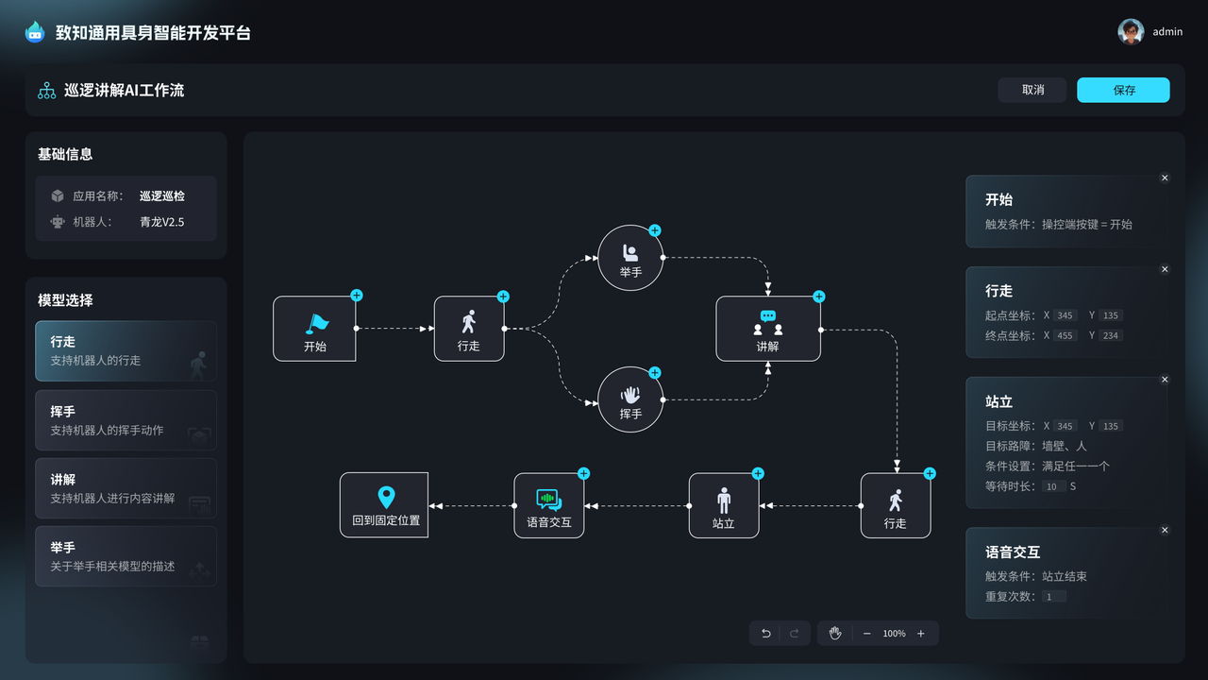
Task: Select the 语音交互 node
Action: pyautogui.click(x=548, y=505)
